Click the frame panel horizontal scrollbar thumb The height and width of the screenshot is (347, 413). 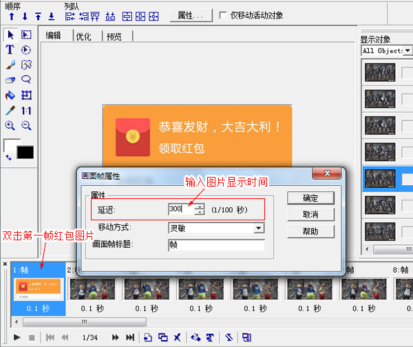click(85, 322)
